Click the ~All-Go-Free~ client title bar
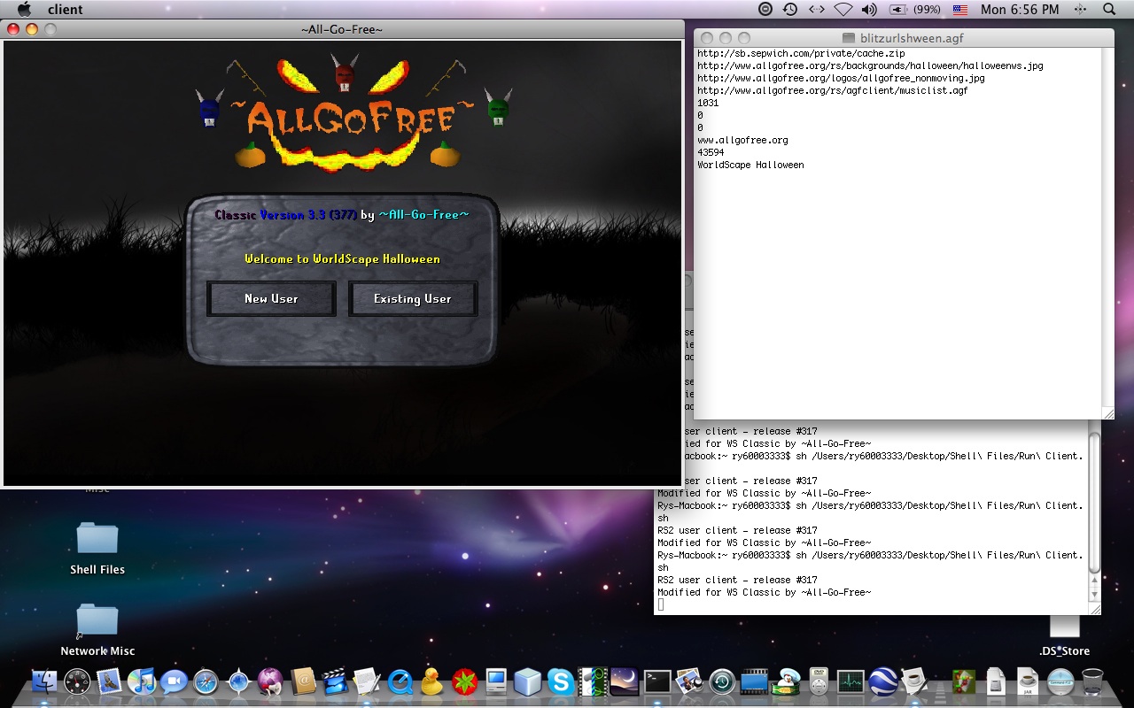Viewport: 1134px width, 708px height. point(342,29)
